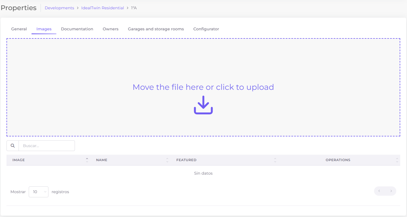
Task: Open Garages and storage rooms tab
Action: (x=156, y=29)
